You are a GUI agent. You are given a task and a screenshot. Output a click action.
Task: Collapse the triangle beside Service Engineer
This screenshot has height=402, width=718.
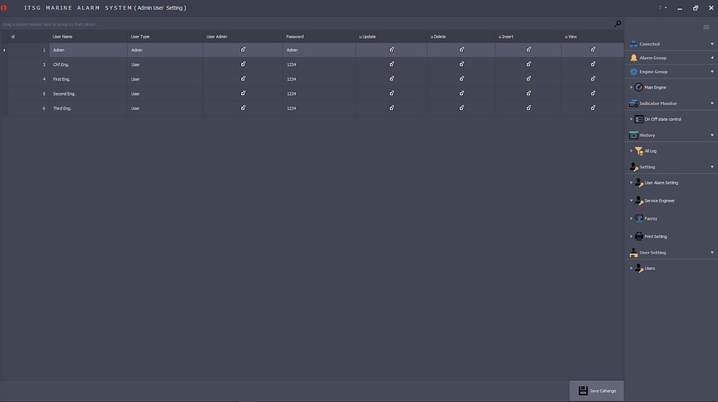[631, 201]
